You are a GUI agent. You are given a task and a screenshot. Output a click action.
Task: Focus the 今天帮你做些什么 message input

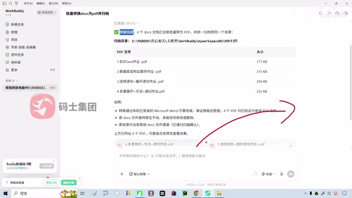pyautogui.click(x=206, y=156)
